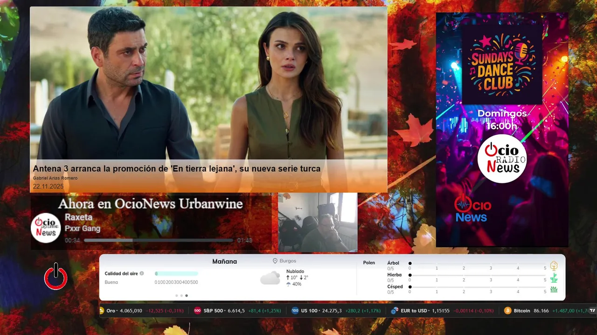The image size is (597, 335).
Task: Click the Oro 4.065,010 ticker entry
Action: tap(141, 311)
